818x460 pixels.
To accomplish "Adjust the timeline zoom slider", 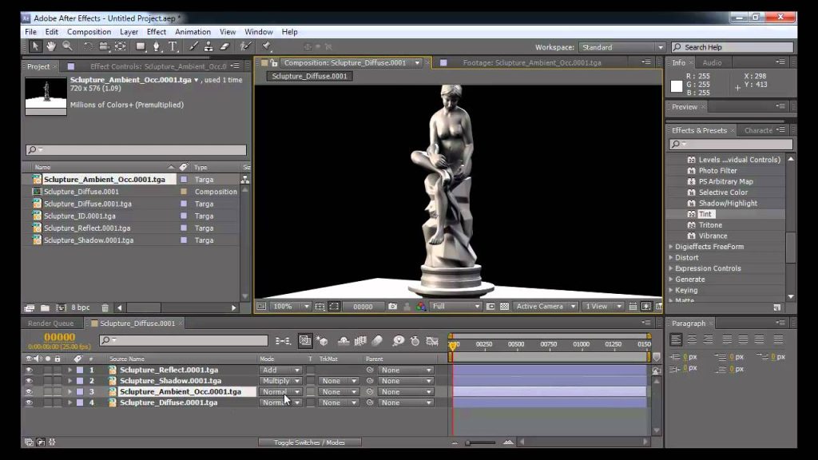I will point(480,442).
